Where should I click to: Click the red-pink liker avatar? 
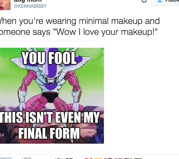tap(88, 159)
